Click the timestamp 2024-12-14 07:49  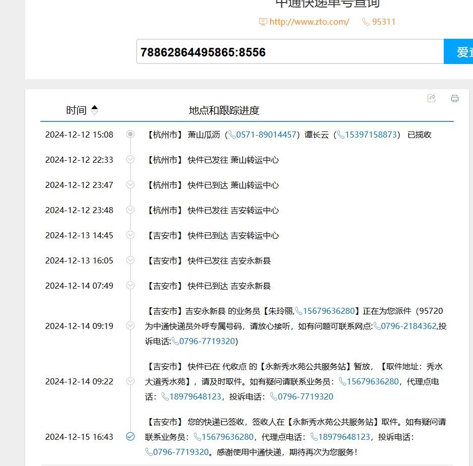(x=79, y=286)
